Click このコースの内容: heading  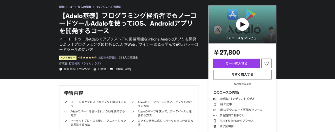tap(226, 92)
